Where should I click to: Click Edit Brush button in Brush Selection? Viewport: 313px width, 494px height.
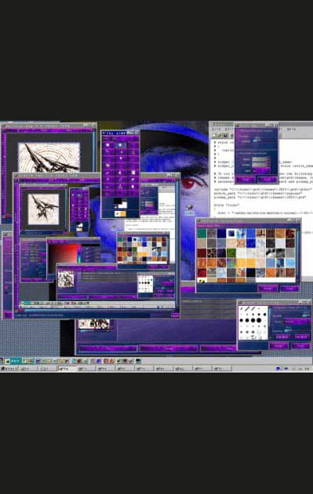coord(282,337)
